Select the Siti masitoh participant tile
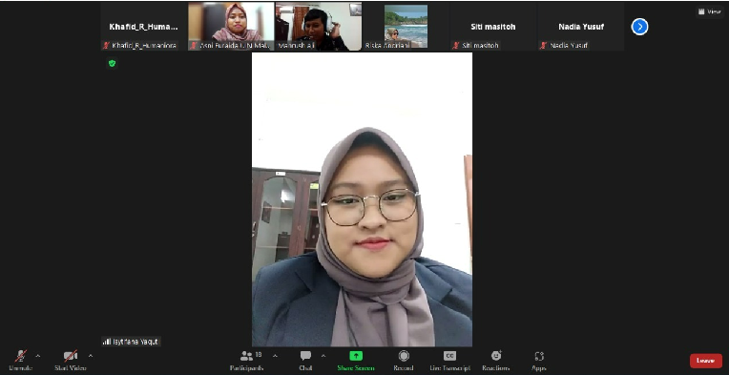Viewport: 729px width, 375px height. pos(493,27)
